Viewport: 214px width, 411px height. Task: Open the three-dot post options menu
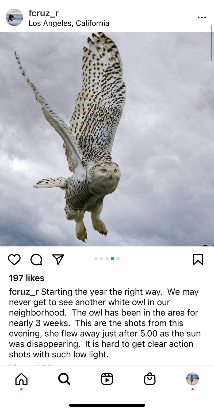pyautogui.click(x=202, y=17)
